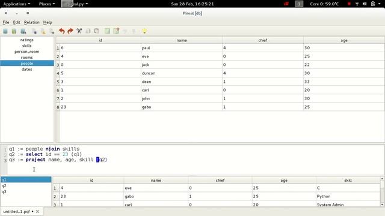
Task: Click the results scrollbar up arrow
Action: pos(383,179)
